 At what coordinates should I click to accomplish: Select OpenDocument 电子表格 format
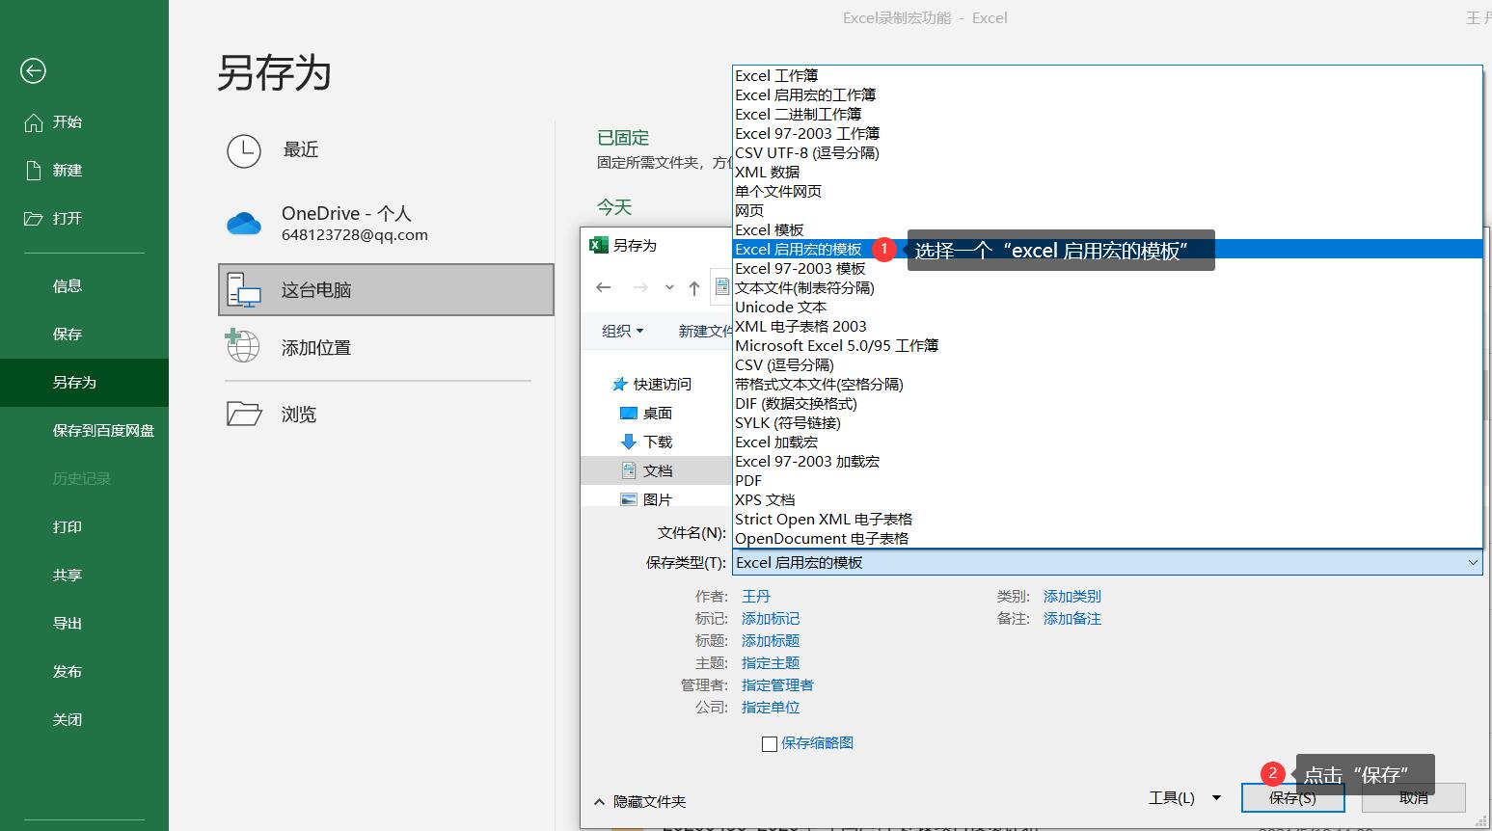point(1107,538)
